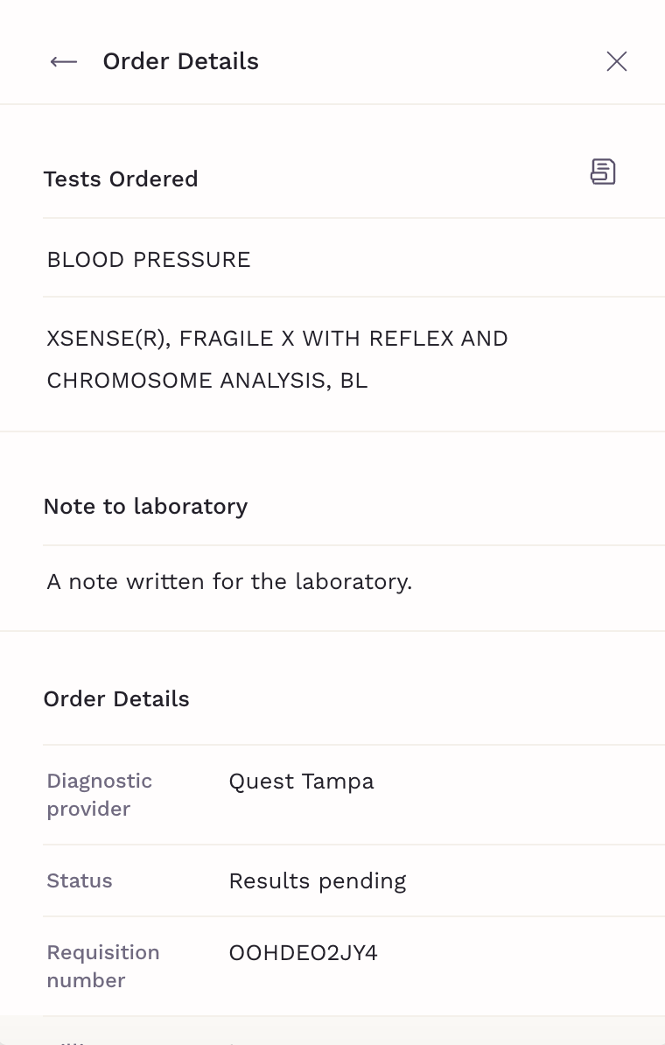Click the Requisition number label
Image resolution: width=665 pixels, height=1045 pixels.
point(103,966)
